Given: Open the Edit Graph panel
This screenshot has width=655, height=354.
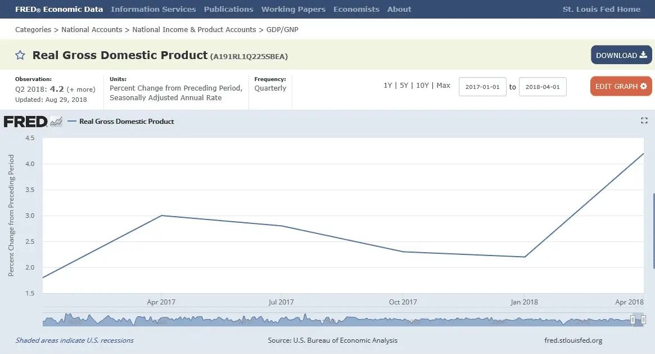Looking at the screenshot, I should point(621,87).
